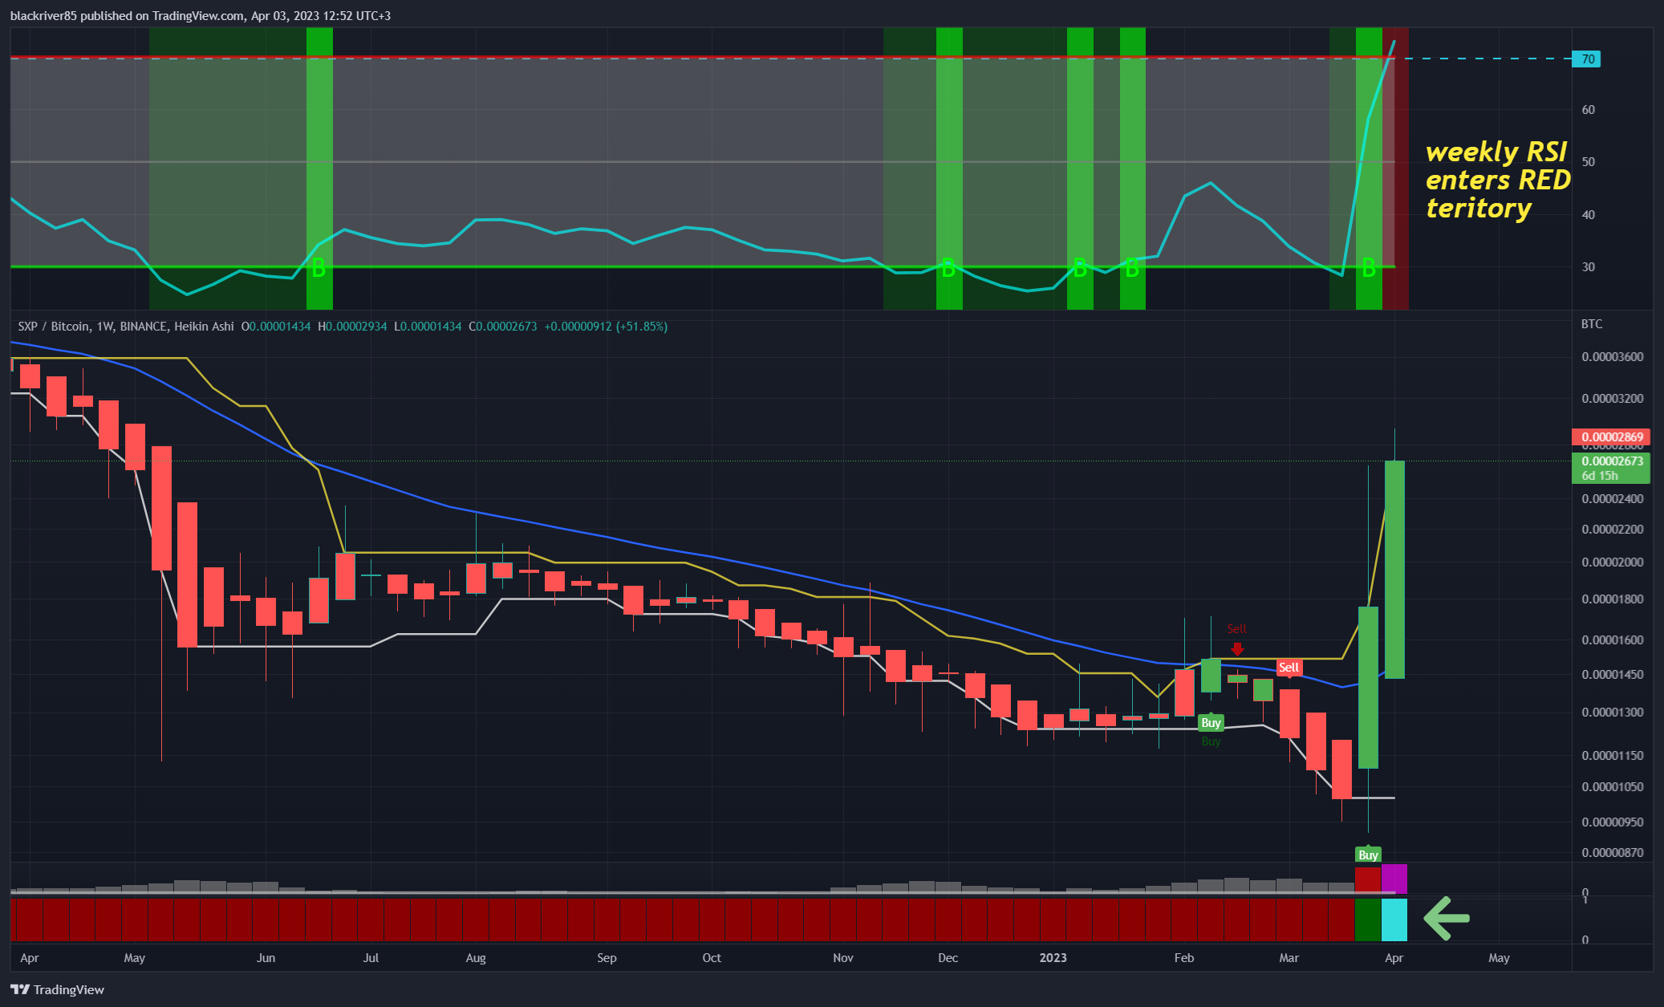Click the green B marker in the June RSI band

319,268
